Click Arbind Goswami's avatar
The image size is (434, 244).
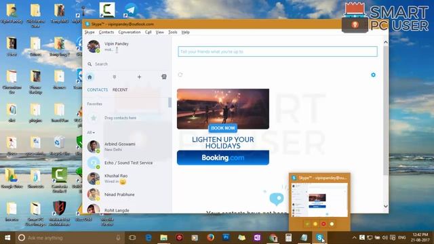[94, 146]
